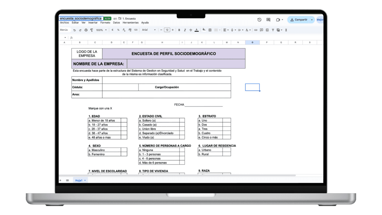Viewport: 382px width, 215px height.
Task: Select the Hoja1 sheet tab
Action: (78, 180)
